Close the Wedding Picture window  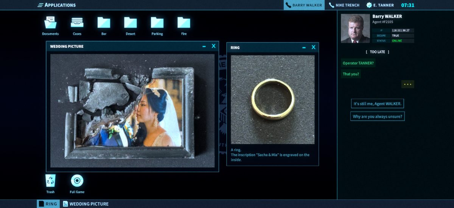pos(213,46)
